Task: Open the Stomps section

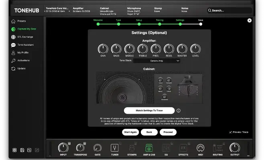Action: coord(132,147)
